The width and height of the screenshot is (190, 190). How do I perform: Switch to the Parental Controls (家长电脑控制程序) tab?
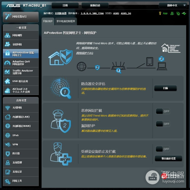(x=66, y=21)
